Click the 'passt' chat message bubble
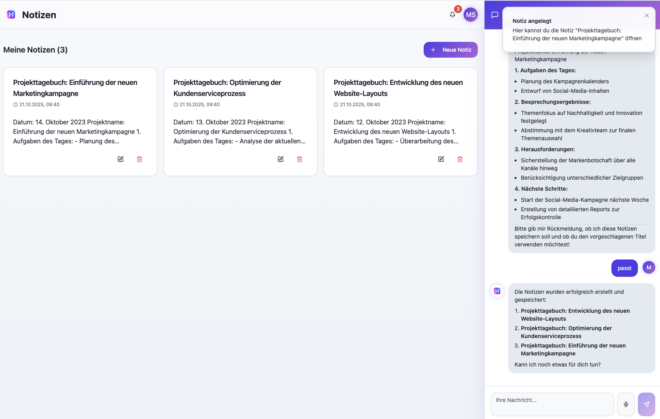 click(x=624, y=268)
